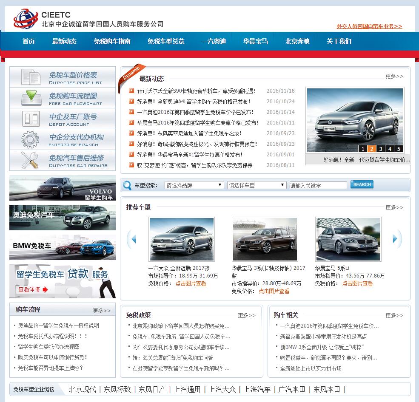Click the keyword input field 请输入关键字
The width and height of the screenshot is (419, 402).
[x=318, y=185]
